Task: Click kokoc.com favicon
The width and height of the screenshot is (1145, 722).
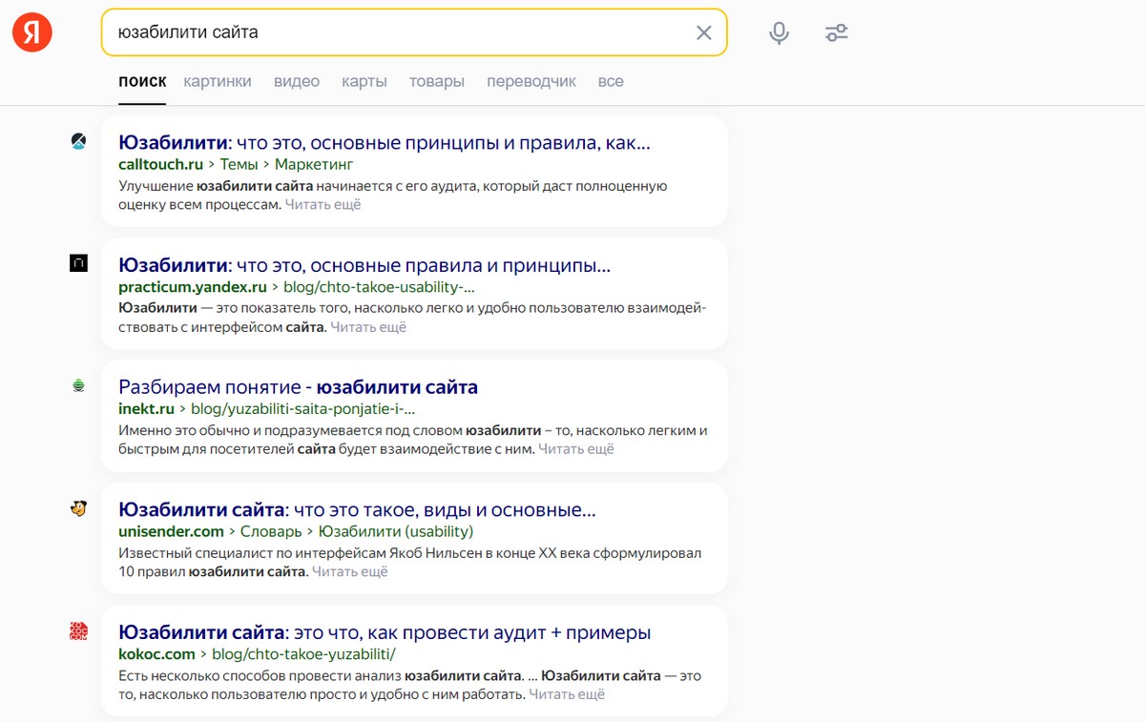Action: click(78, 631)
